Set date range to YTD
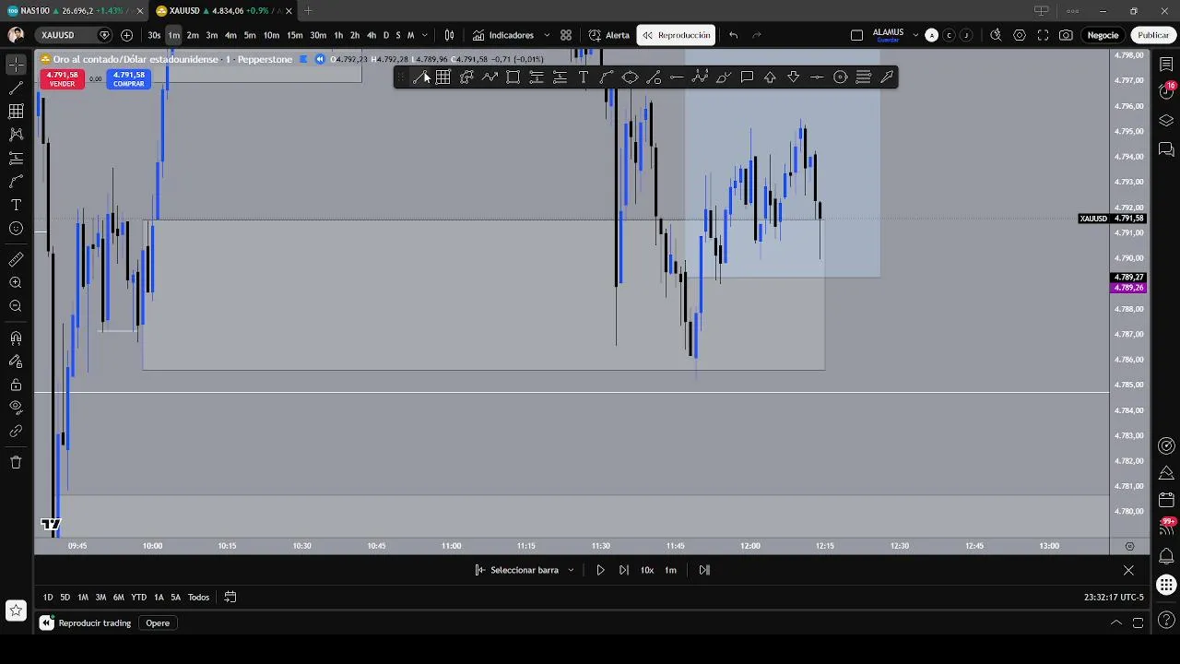 [x=138, y=598]
